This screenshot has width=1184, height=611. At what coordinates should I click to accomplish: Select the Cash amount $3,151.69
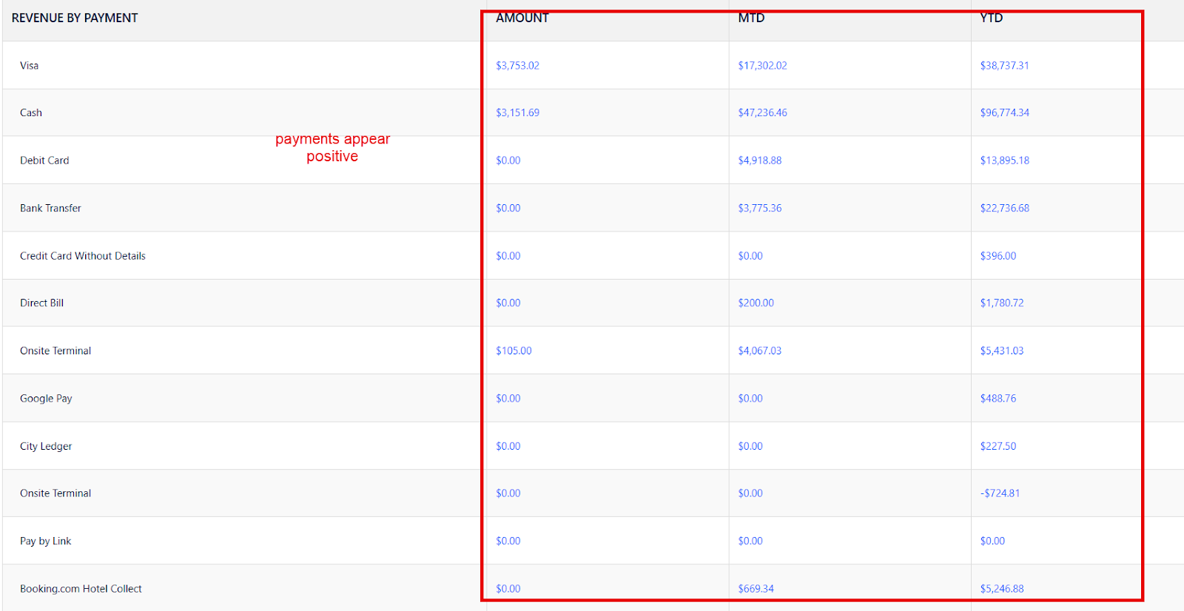(517, 113)
